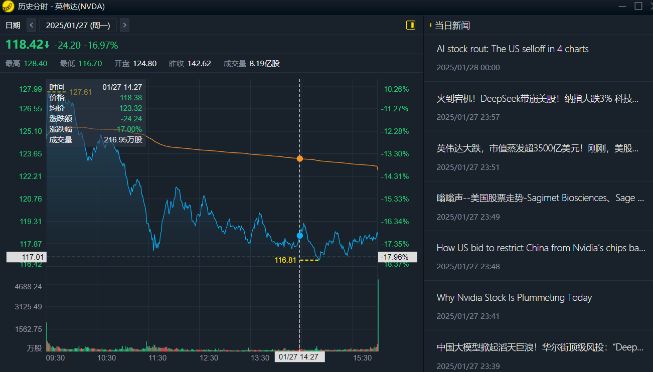Viewport: 653px width, 372px height.
Task: Click the news timestamp 2025/01/27 23:41
Action: tap(468, 316)
